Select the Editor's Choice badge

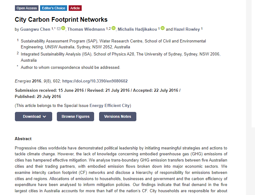[53, 8]
